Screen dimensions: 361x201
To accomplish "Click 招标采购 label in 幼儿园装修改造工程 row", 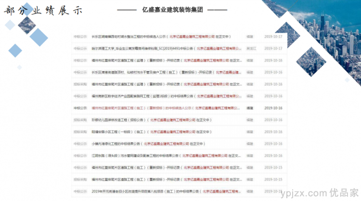I will click(x=80, y=120).
